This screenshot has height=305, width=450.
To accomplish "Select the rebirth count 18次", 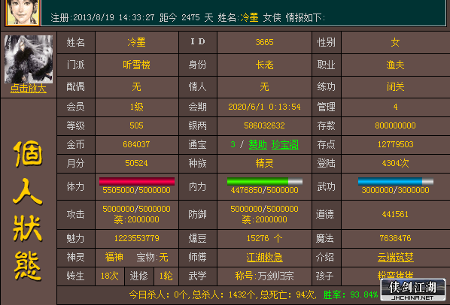I will (110, 276).
